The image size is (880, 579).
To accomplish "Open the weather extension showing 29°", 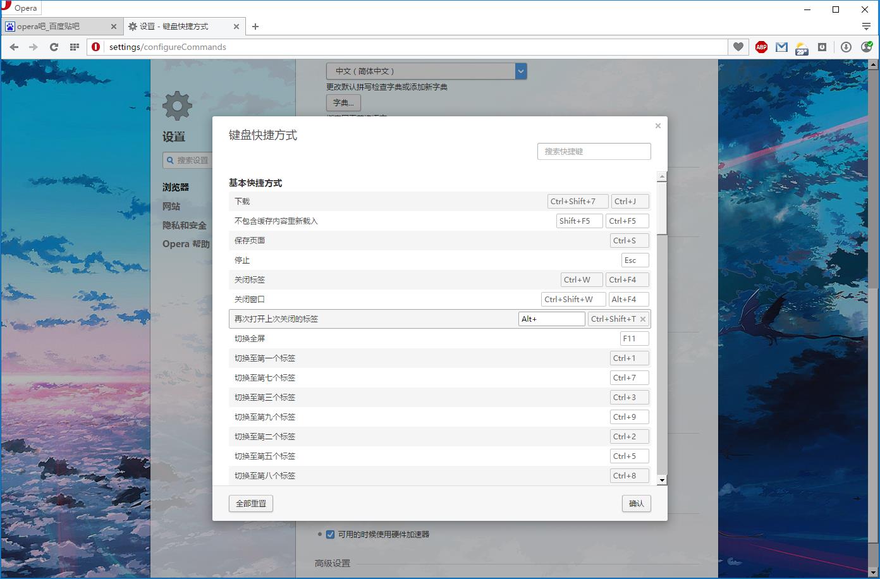I will (x=802, y=47).
